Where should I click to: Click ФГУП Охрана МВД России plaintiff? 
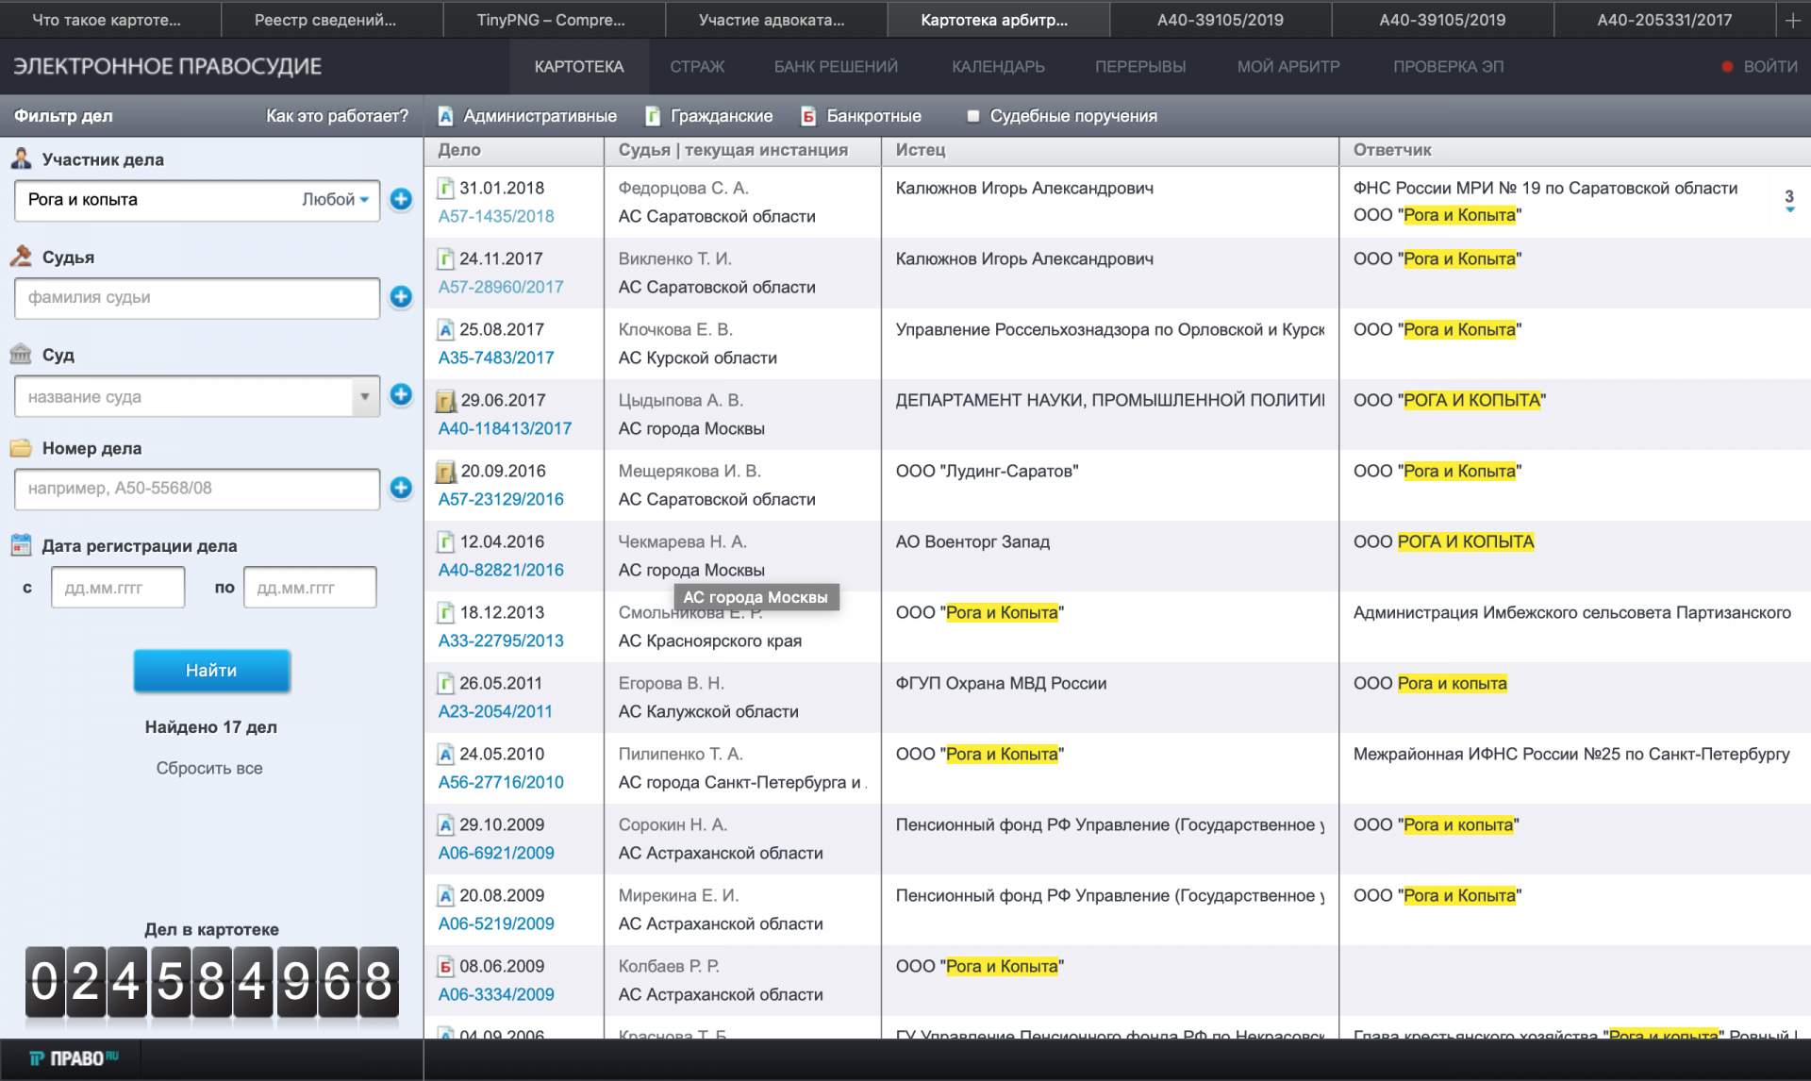pyautogui.click(x=1001, y=683)
